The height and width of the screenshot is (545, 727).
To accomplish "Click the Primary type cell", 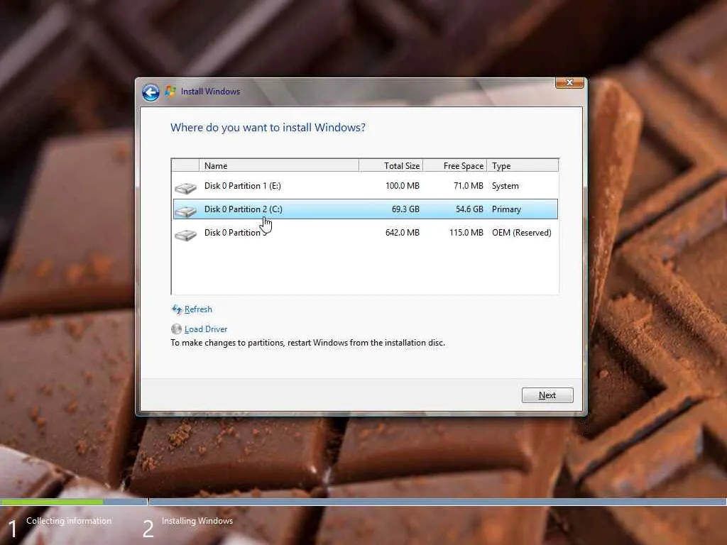I will click(506, 209).
